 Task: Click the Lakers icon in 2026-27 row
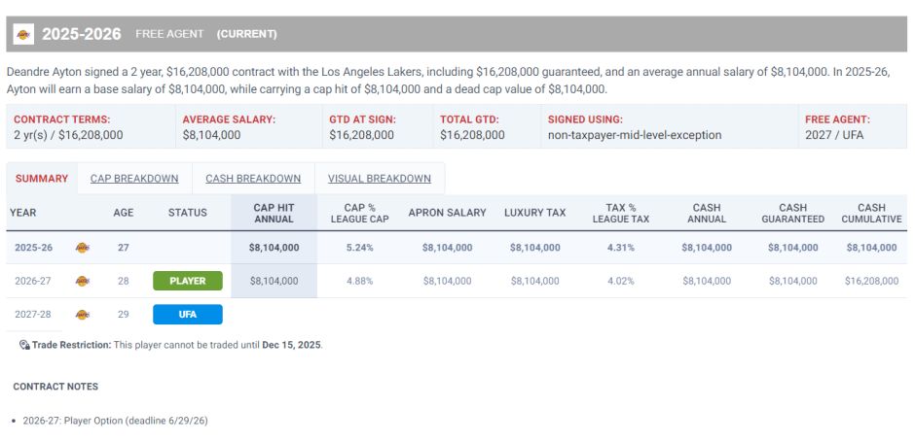[83, 281]
